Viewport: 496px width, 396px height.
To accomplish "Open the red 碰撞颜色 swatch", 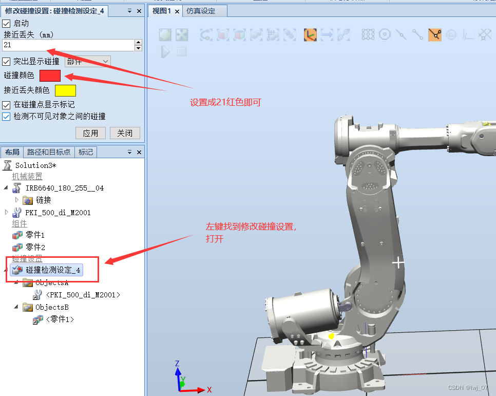I will pyautogui.click(x=50, y=76).
